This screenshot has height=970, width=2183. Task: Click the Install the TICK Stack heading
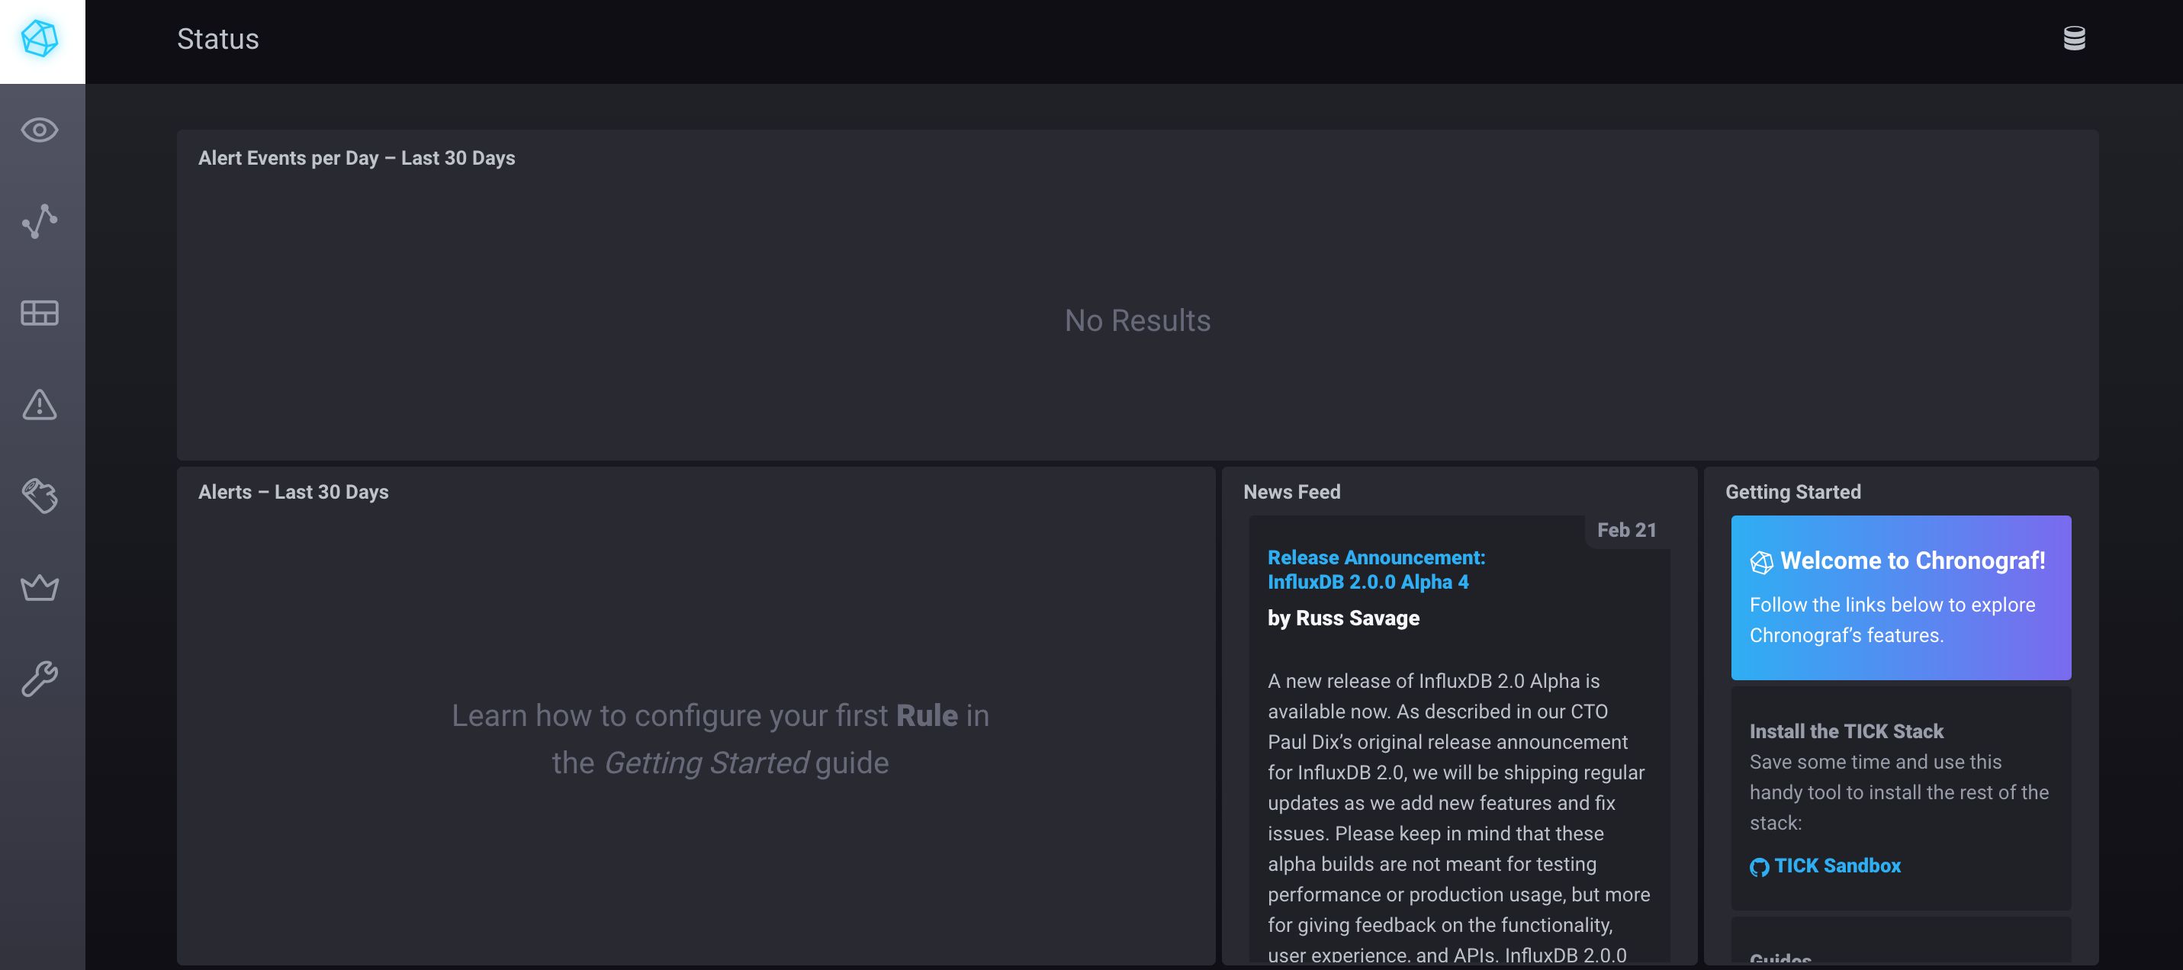pyautogui.click(x=1846, y=731)
